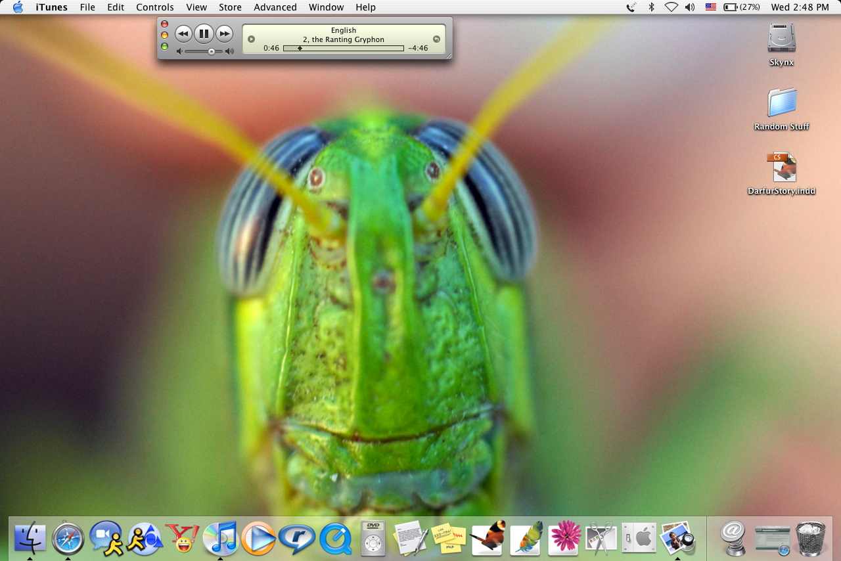Click the Bluetooth status icon
This screenshot has width=841, height=561.
click(652, 7)
